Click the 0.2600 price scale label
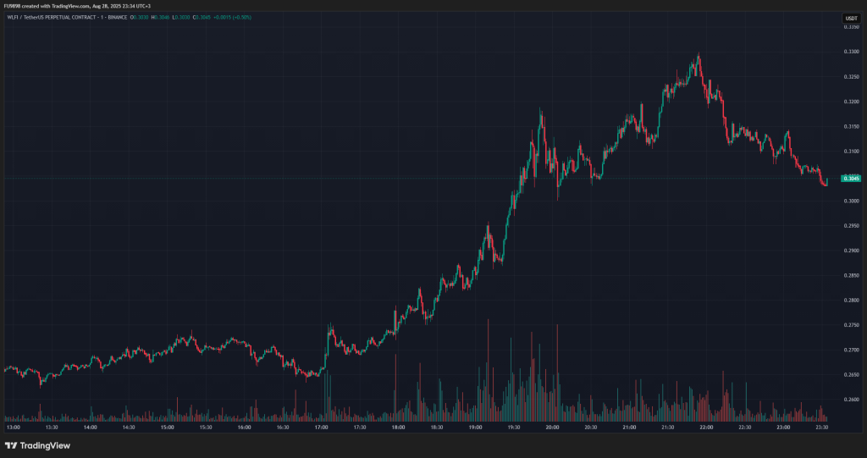This screenshot has width=867, height=458. tap(853, 400)
